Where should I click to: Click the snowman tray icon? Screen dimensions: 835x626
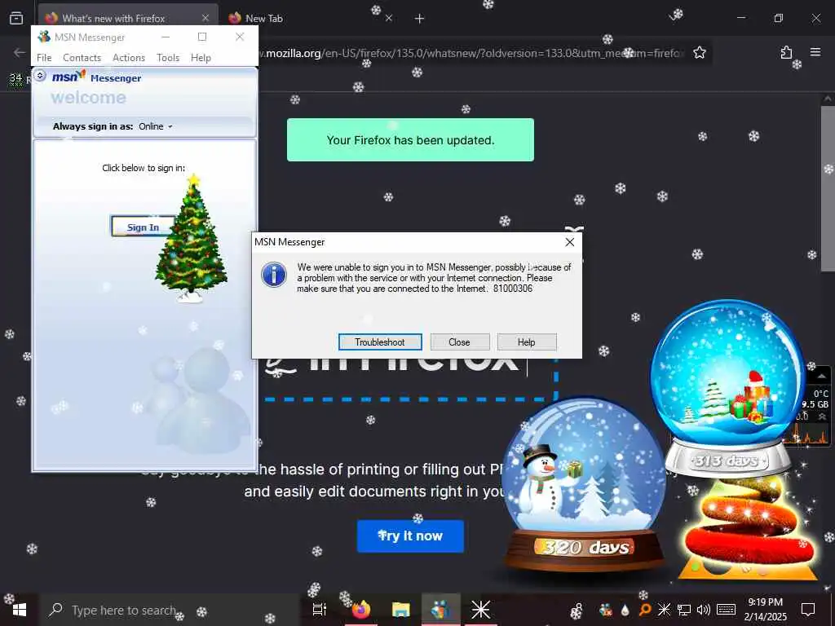coord(577,610)
